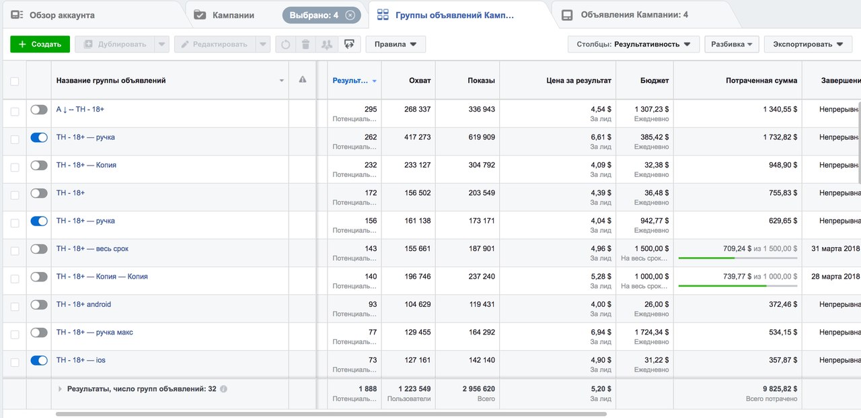The width and height of the screenshot is (861, 418).
Task: Click the trash delete icon in toolbar
Action: click(305, 44)
